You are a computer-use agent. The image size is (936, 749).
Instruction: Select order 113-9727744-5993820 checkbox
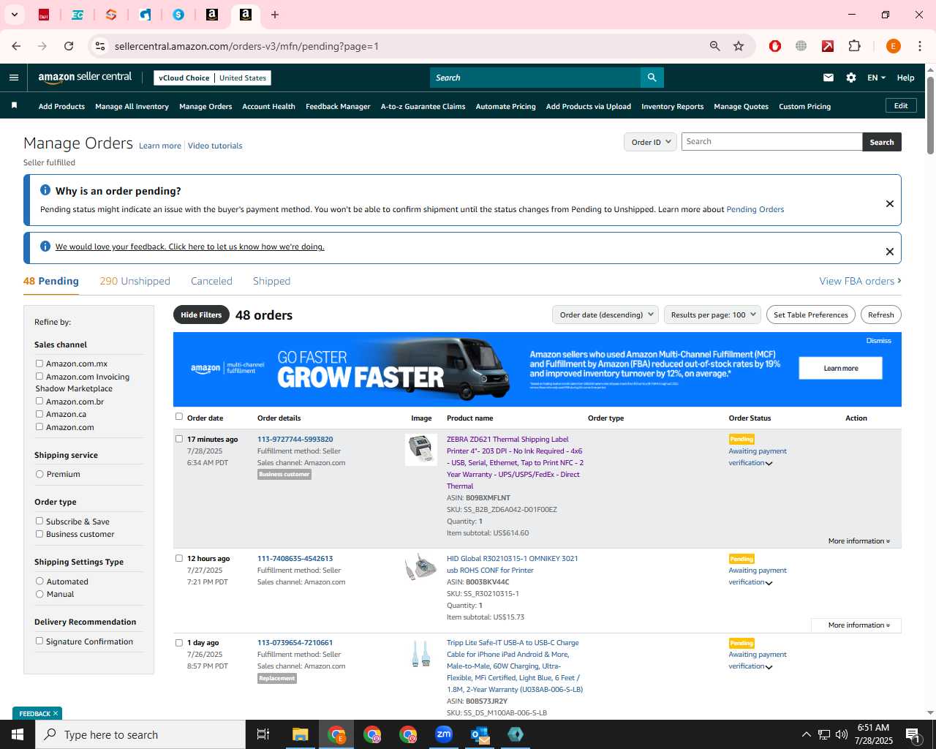pyautogui.click(x=179, y=439)
